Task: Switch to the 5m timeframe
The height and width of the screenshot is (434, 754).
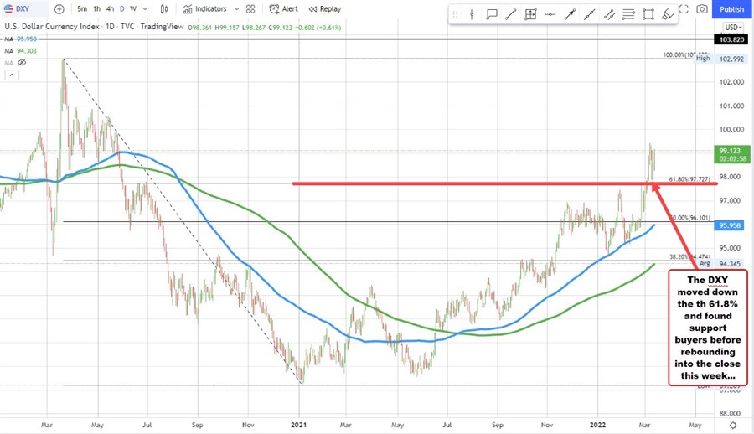Action: [x=82, y=8]
